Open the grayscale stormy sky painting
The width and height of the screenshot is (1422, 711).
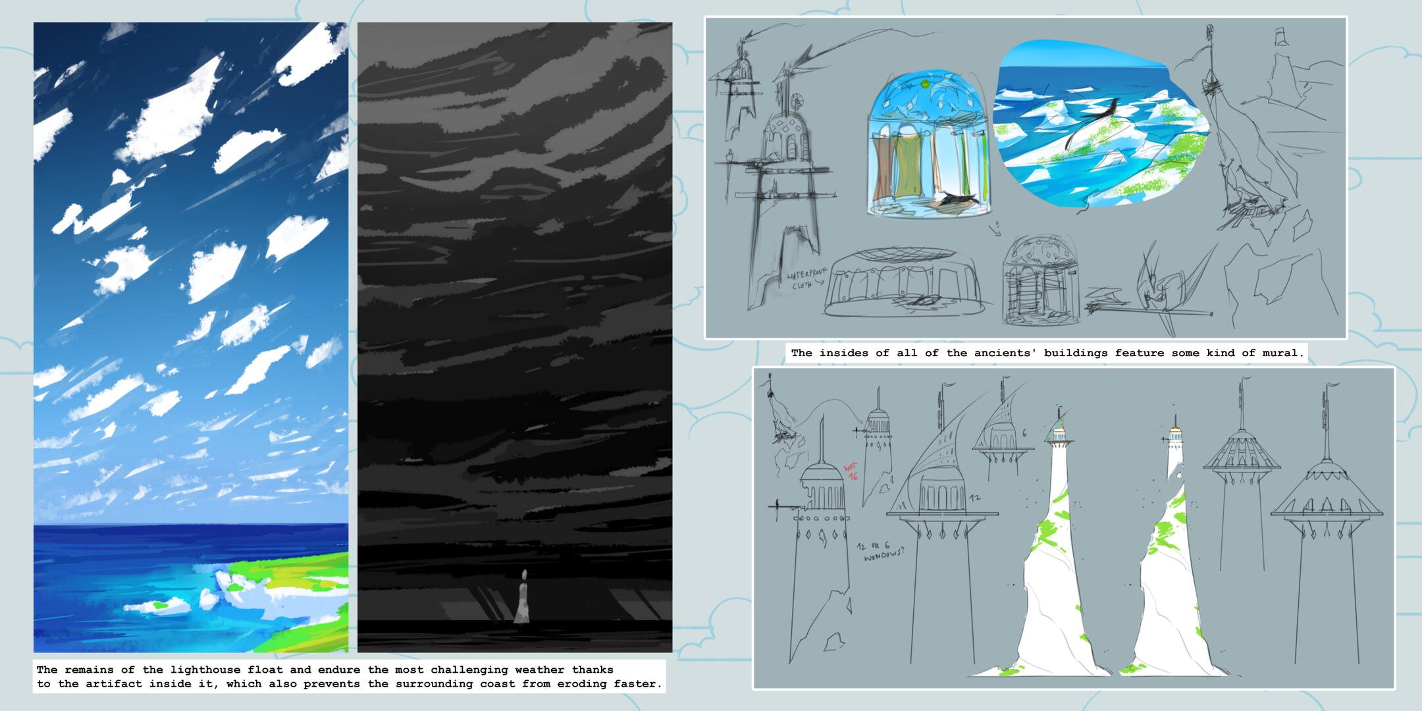[x=515, y=337]
